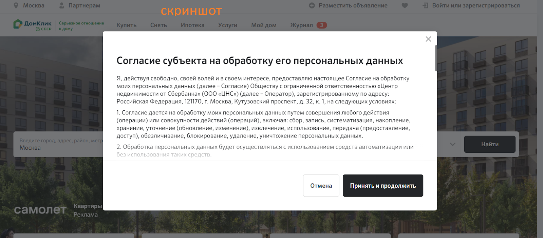Open the Купить menu
The width and height of the screenshot is (543, 238).
point(126,25)
